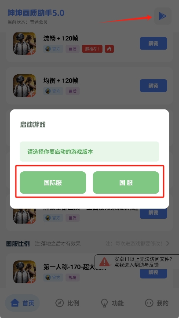Expand the 国服比例 section chevron arrow
Viewport: 179px width, 318px height.
click(168, 243)
